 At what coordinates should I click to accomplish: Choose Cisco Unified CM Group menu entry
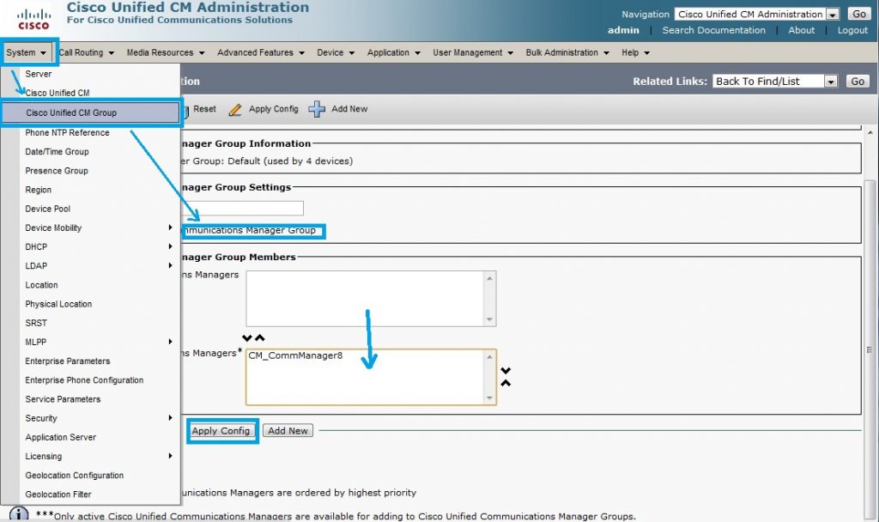[91, 112]
